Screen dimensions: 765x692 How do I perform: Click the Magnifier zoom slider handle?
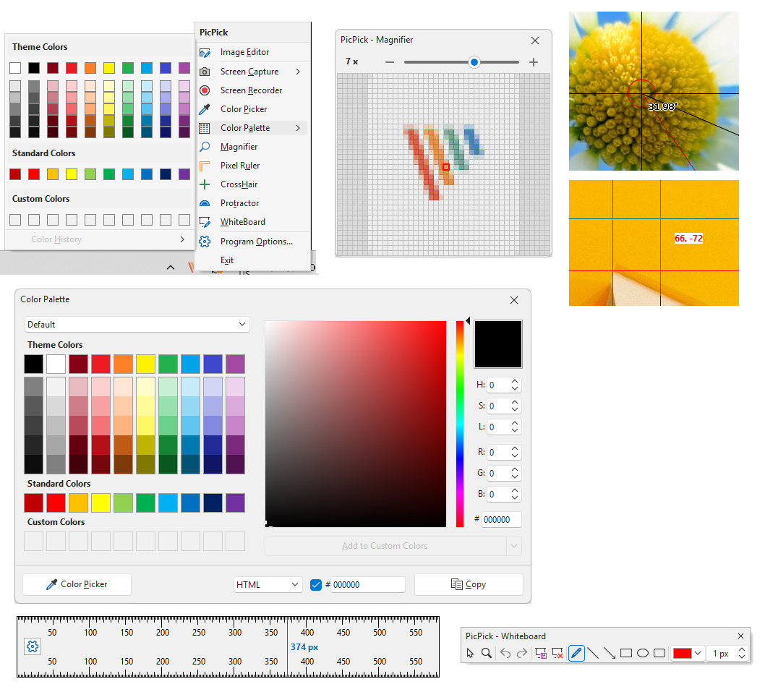click(474, 62)
